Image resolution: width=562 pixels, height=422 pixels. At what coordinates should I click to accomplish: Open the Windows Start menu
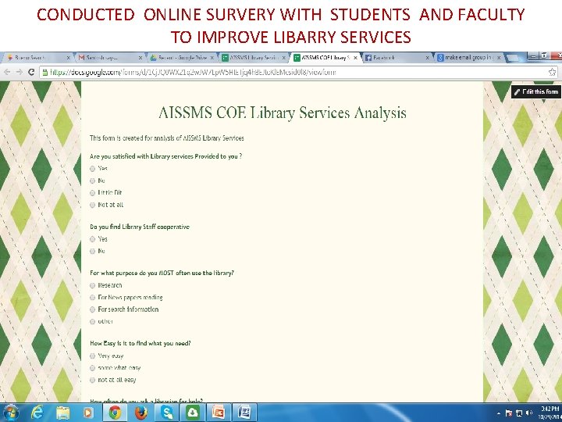click(x=11, y=413)
